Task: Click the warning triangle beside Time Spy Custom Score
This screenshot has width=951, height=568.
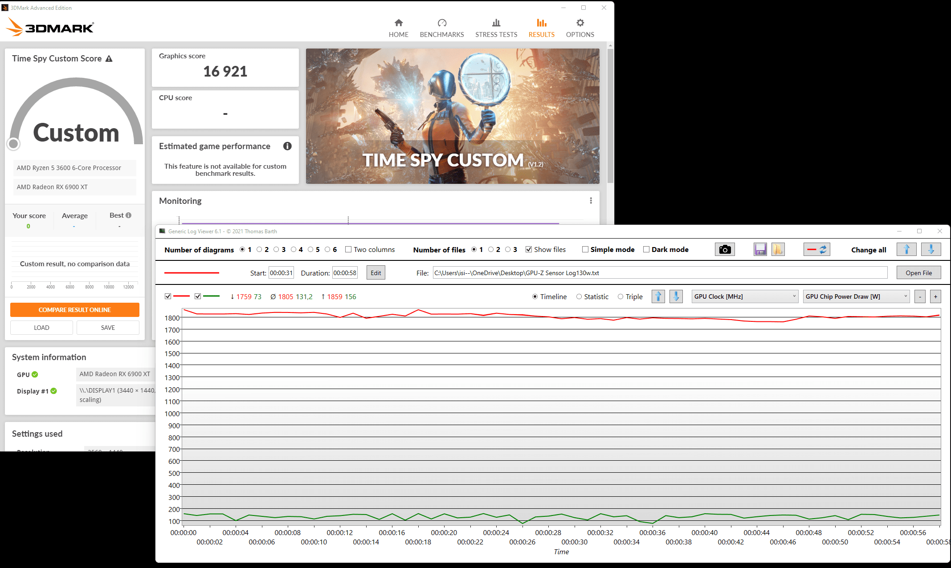Action: [109, 59]
